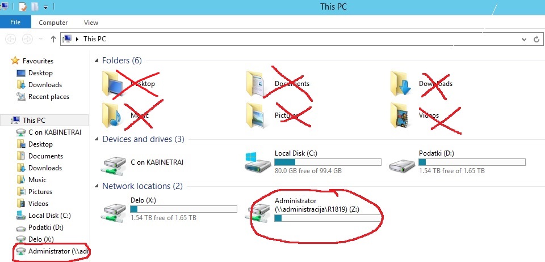545x262 pixels.
Task: Click the Back navigation arrow
Action: [x=11, y=39]
